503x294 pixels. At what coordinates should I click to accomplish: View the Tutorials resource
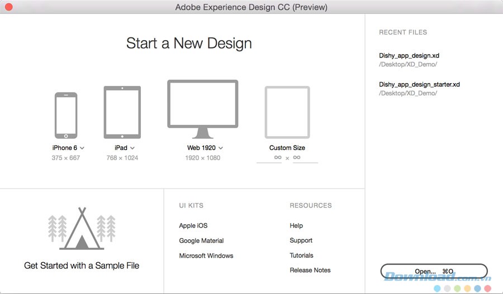(301, 256)
